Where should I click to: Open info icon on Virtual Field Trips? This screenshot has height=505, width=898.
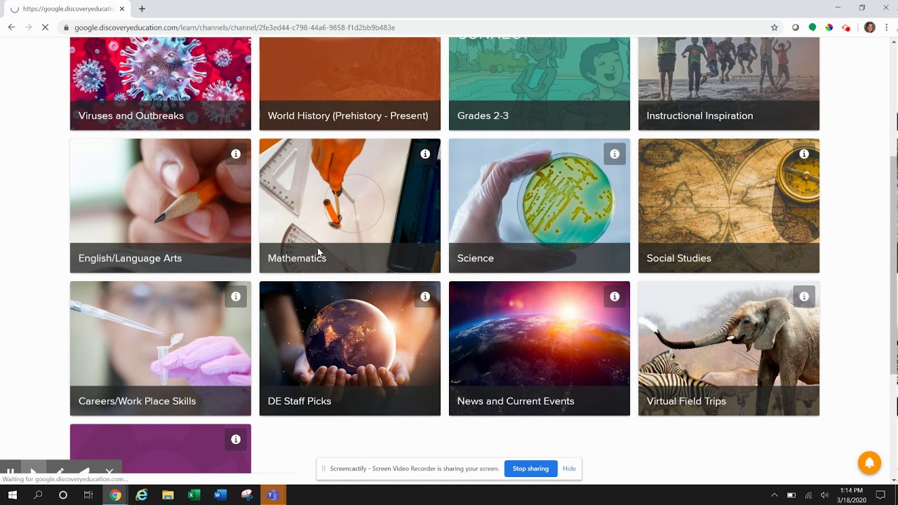[804, 297]
